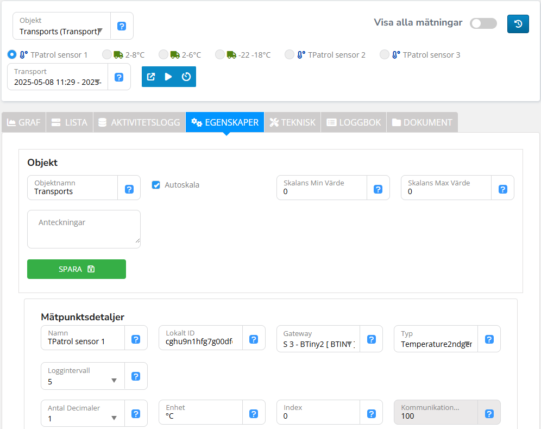Click the reset clock icon beside play
The height and width of the screenshot is (429, 541).
coord(186,77)
